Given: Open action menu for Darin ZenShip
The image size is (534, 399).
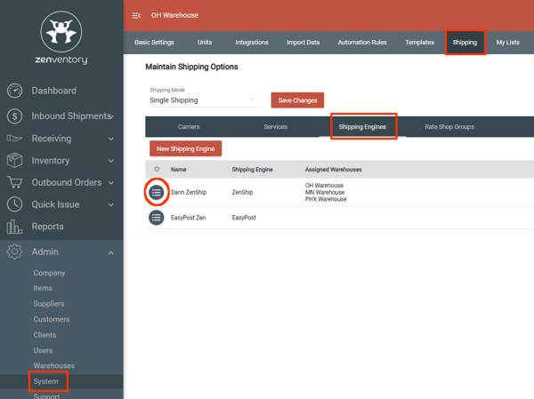Looking at the screenshot, I should 156,192.
